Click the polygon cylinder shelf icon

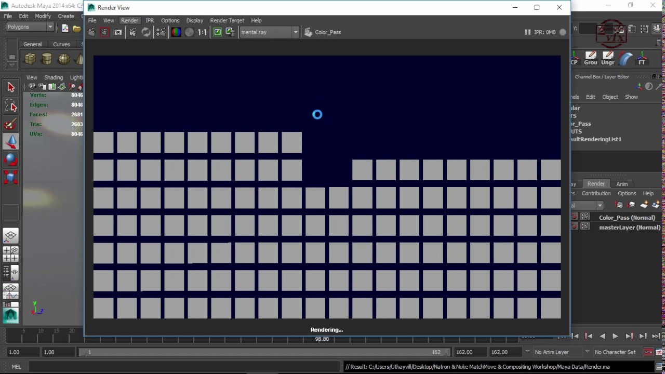coord(47,59)
